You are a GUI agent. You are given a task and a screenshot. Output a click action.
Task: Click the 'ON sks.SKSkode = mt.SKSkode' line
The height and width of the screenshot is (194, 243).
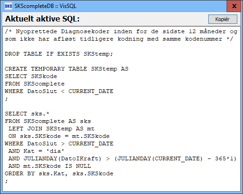coord(59,136)
